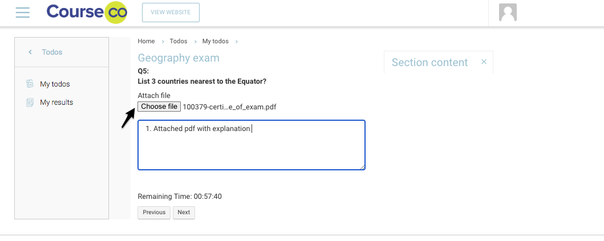Navigate to Home in the breadcrumb
Screen dimensions: 604x241
click(146, 41)
